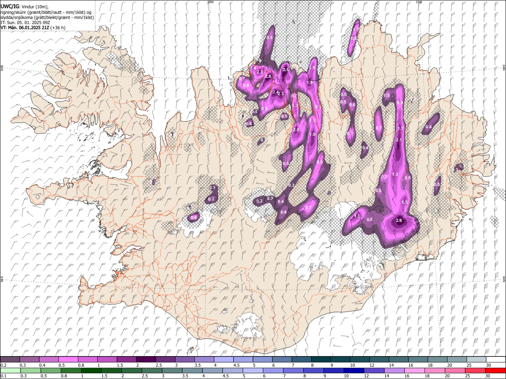Select the darkest green rain swatch at 1
This screenshot has height=379, width=506.
tap(91, 370)
